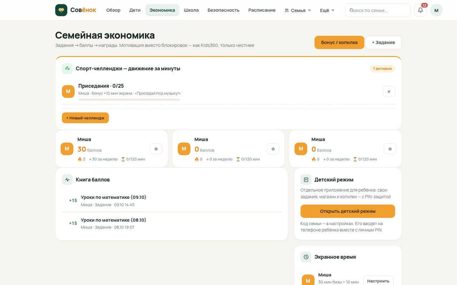The image size is (457, 285).
Task: Open the profile avatar in the top bar
Action: (436, 10)
